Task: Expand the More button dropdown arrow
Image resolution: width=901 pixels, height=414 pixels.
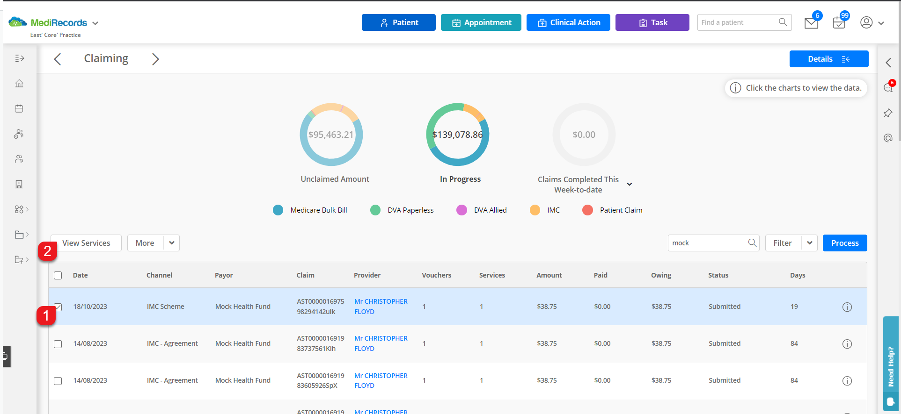Action: [x=172, y=243]
